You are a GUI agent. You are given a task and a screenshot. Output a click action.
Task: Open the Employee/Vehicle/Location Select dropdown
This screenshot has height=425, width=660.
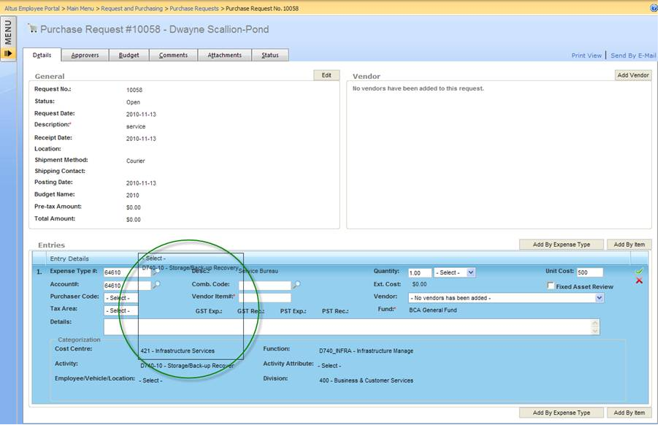point(150,380)
